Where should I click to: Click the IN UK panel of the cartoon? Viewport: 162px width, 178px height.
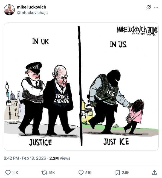point(41,87)
